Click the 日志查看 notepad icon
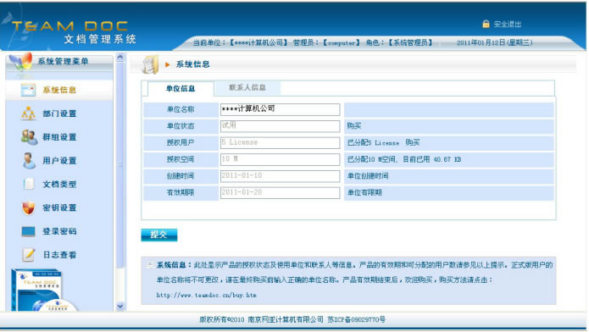 (x=28, y=255)
